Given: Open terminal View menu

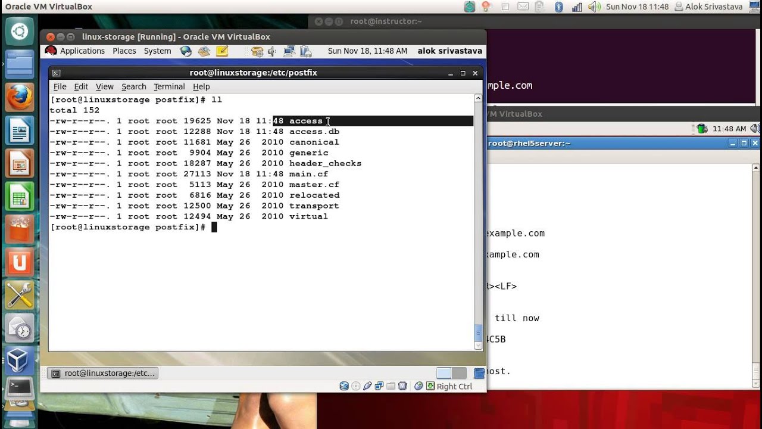Looking at the screenshot, I should [x=104, y=87].
